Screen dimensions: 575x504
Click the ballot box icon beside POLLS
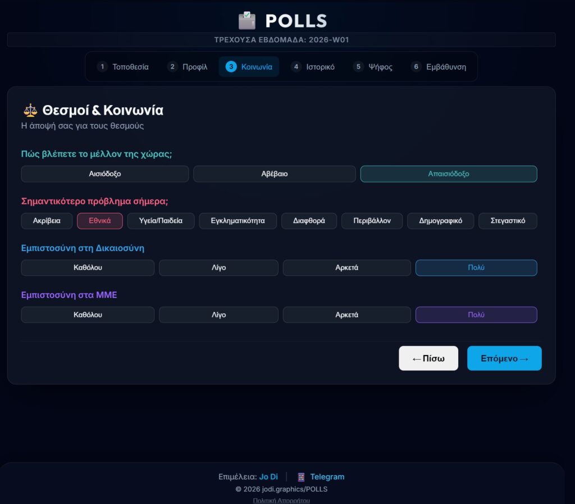(x=247, y=21)
